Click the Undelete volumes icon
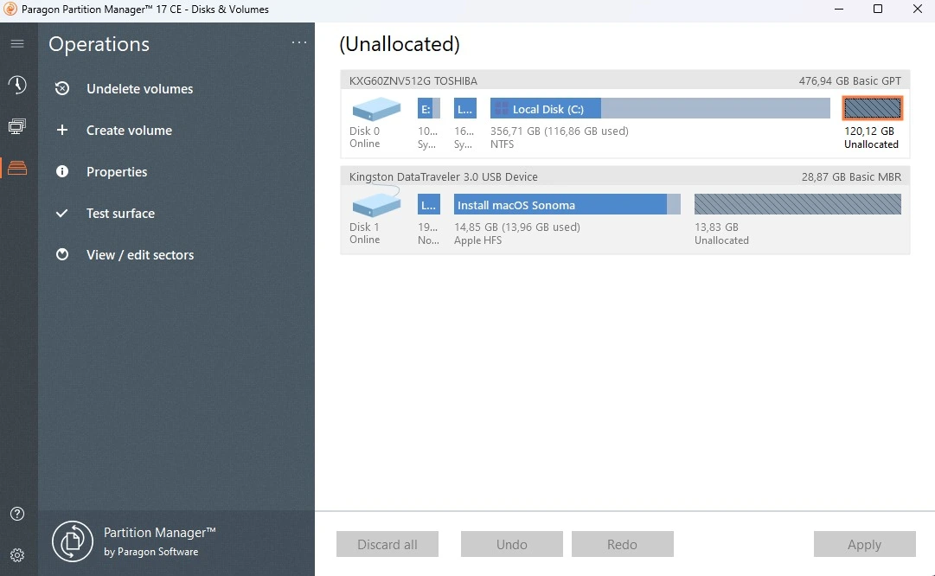The width and height of the screenshot is (935, 576). coord(62,89)
